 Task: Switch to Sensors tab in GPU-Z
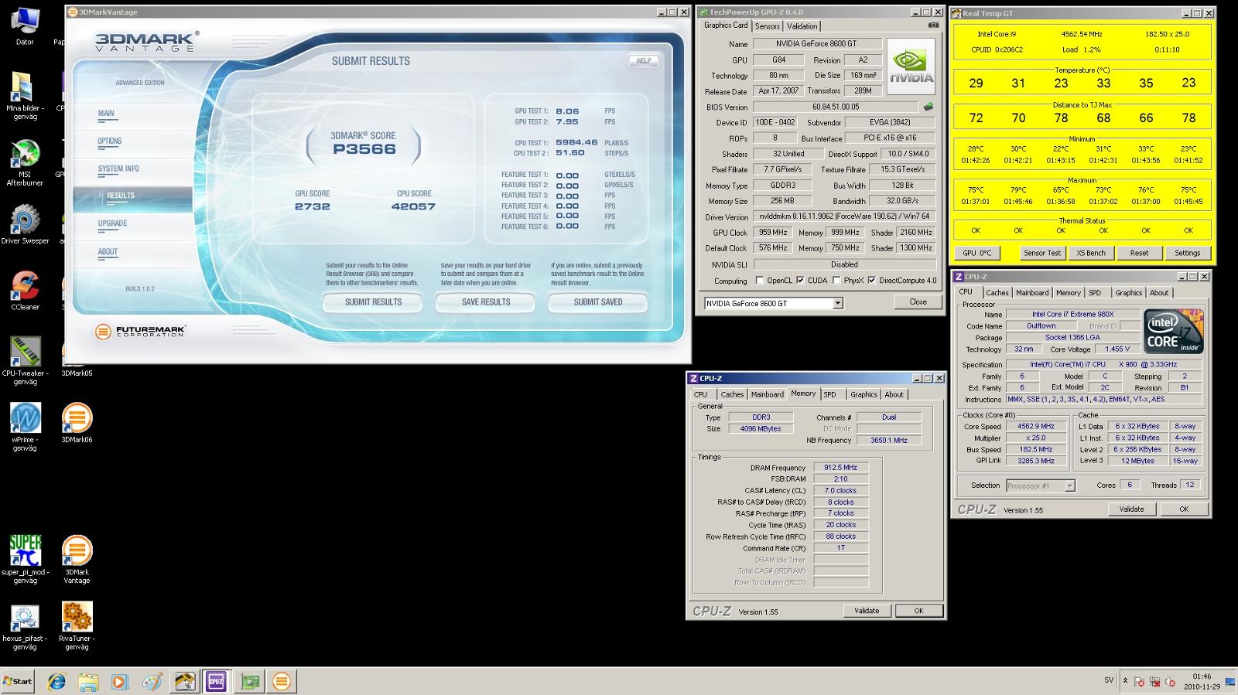click(767, 26)
